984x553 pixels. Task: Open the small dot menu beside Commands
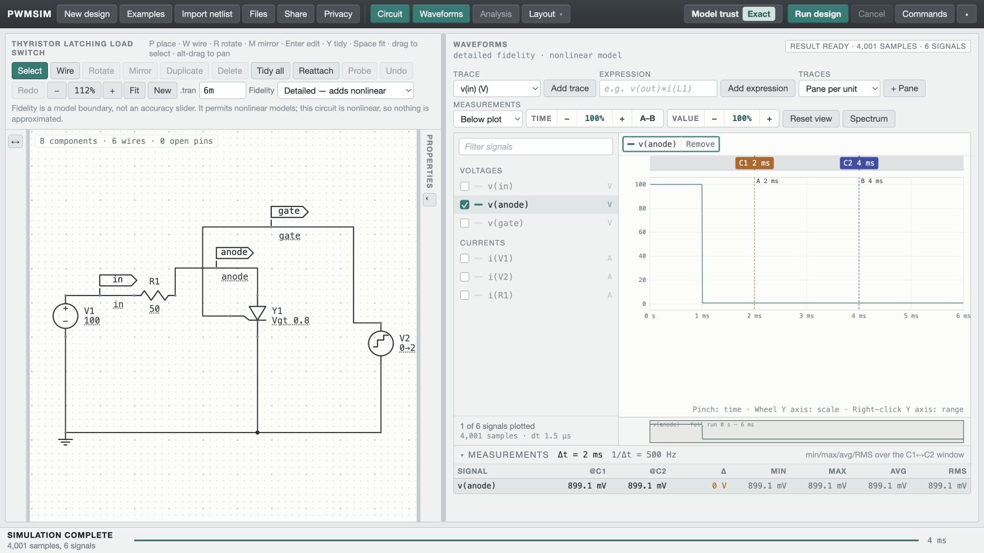click(967, 14)
